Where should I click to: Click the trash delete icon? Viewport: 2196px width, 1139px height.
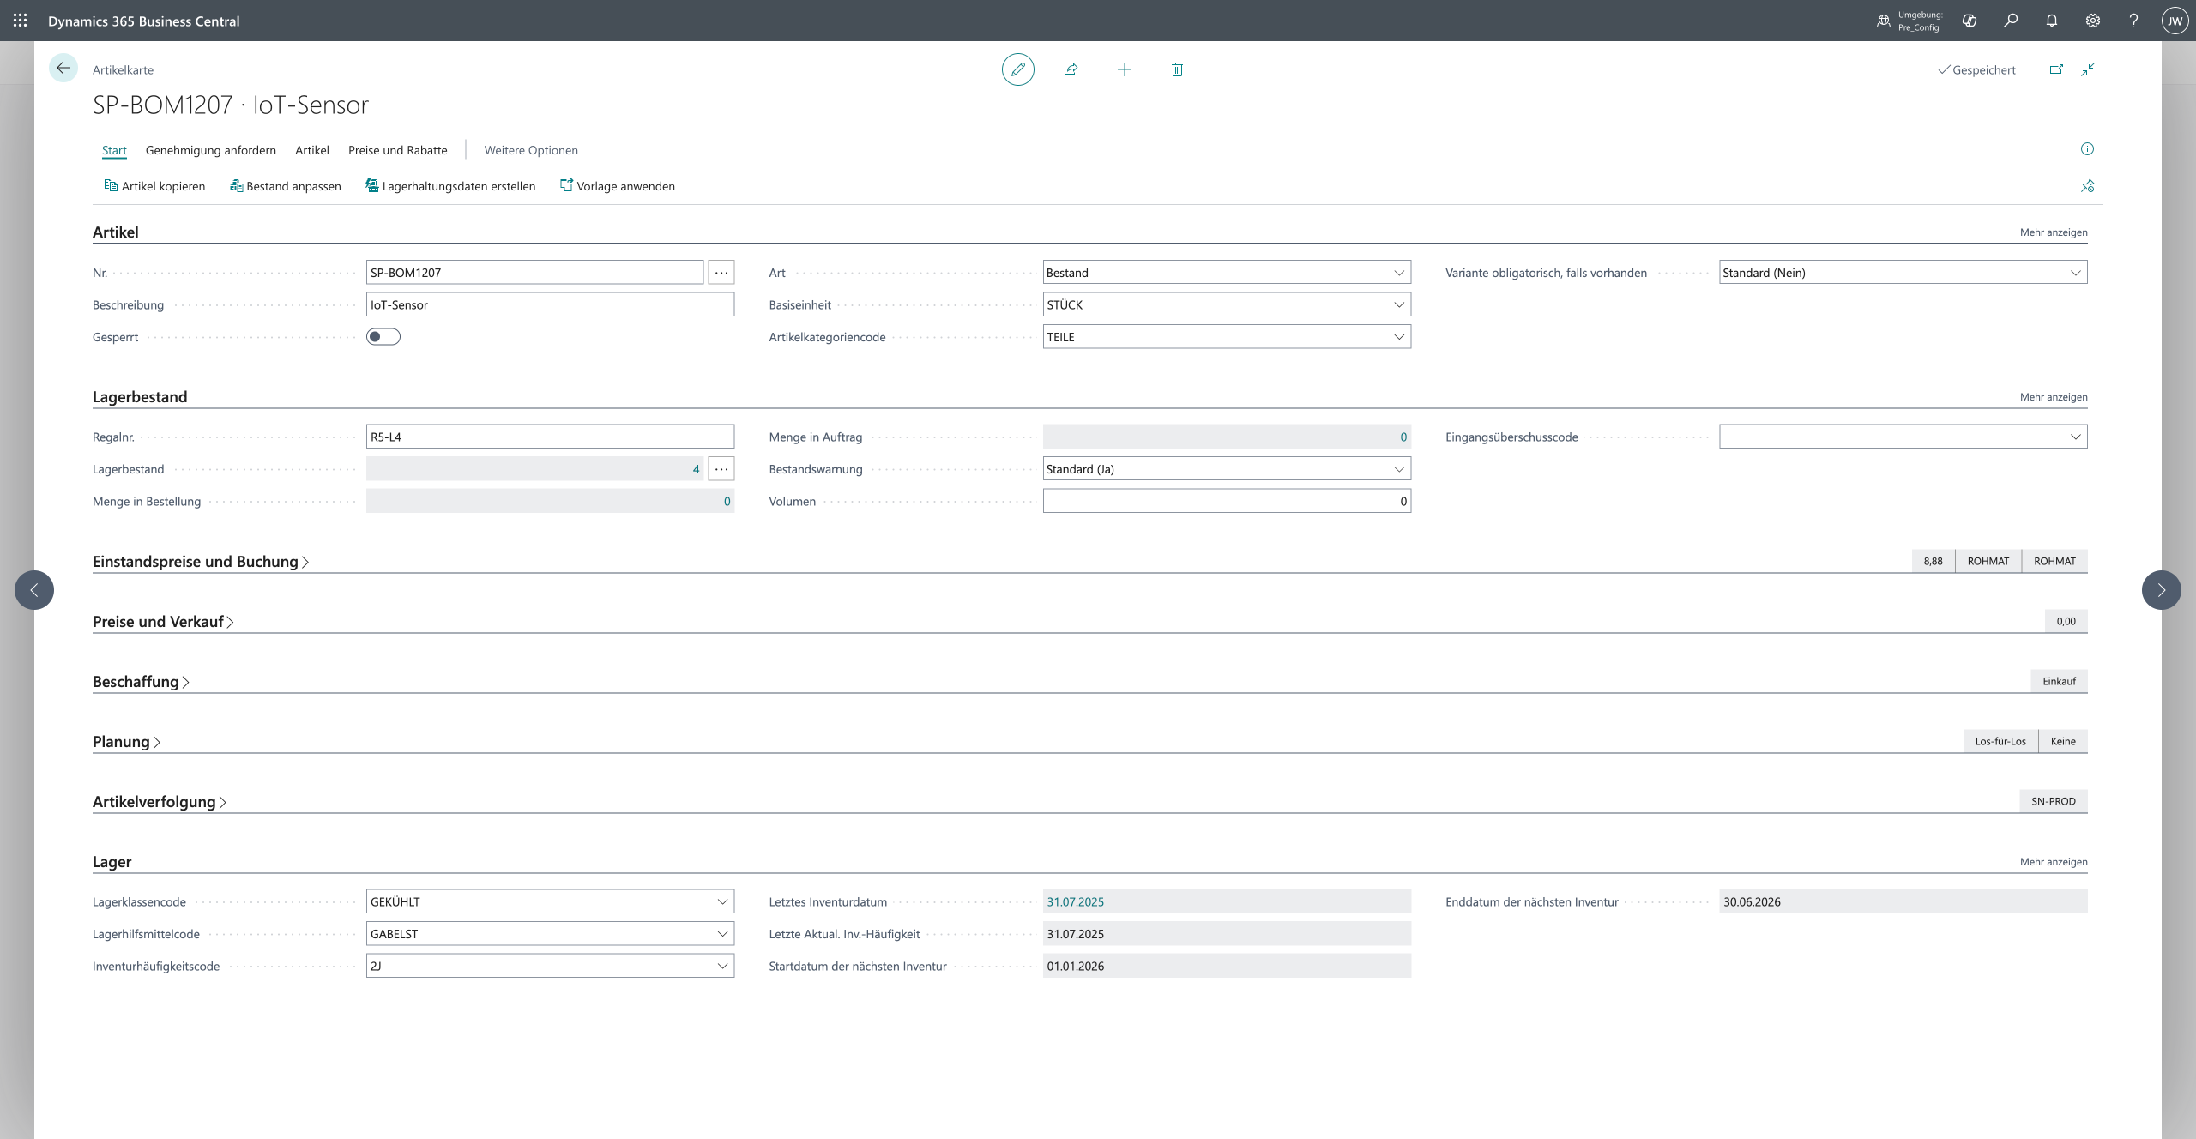1177,69
